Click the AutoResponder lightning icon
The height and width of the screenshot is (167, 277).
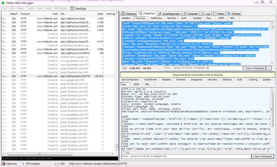[x=160, y=14]
